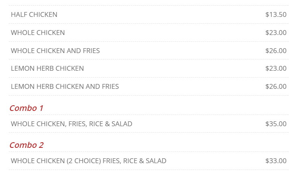Click the word FRIES in Lemon Herb Chicken and Fries
The image size is (301, 176).
[x=110, y=86]
